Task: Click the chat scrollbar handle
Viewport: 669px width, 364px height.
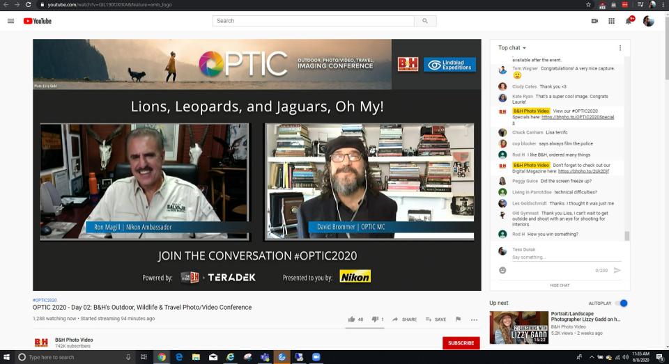Action: (626, 236)
